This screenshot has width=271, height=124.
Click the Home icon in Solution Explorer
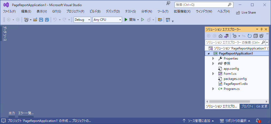(x=220, y=36)
